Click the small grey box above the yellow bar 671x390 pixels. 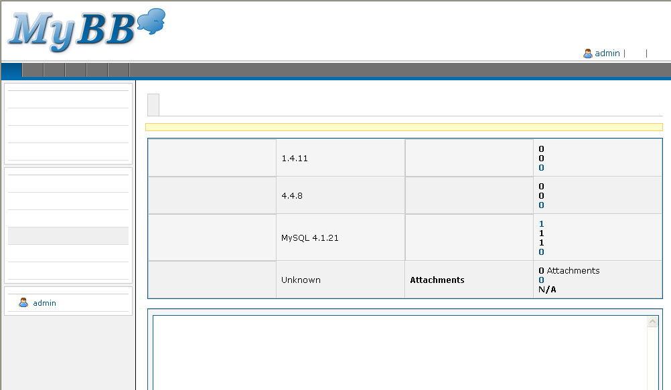tap(153, 105)
